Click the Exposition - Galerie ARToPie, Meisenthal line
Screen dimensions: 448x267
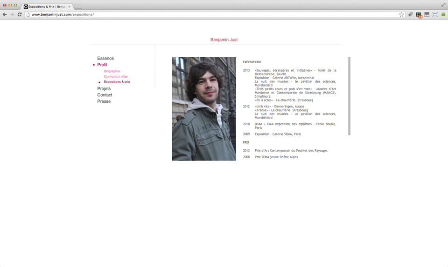click(x=284, y=78)
